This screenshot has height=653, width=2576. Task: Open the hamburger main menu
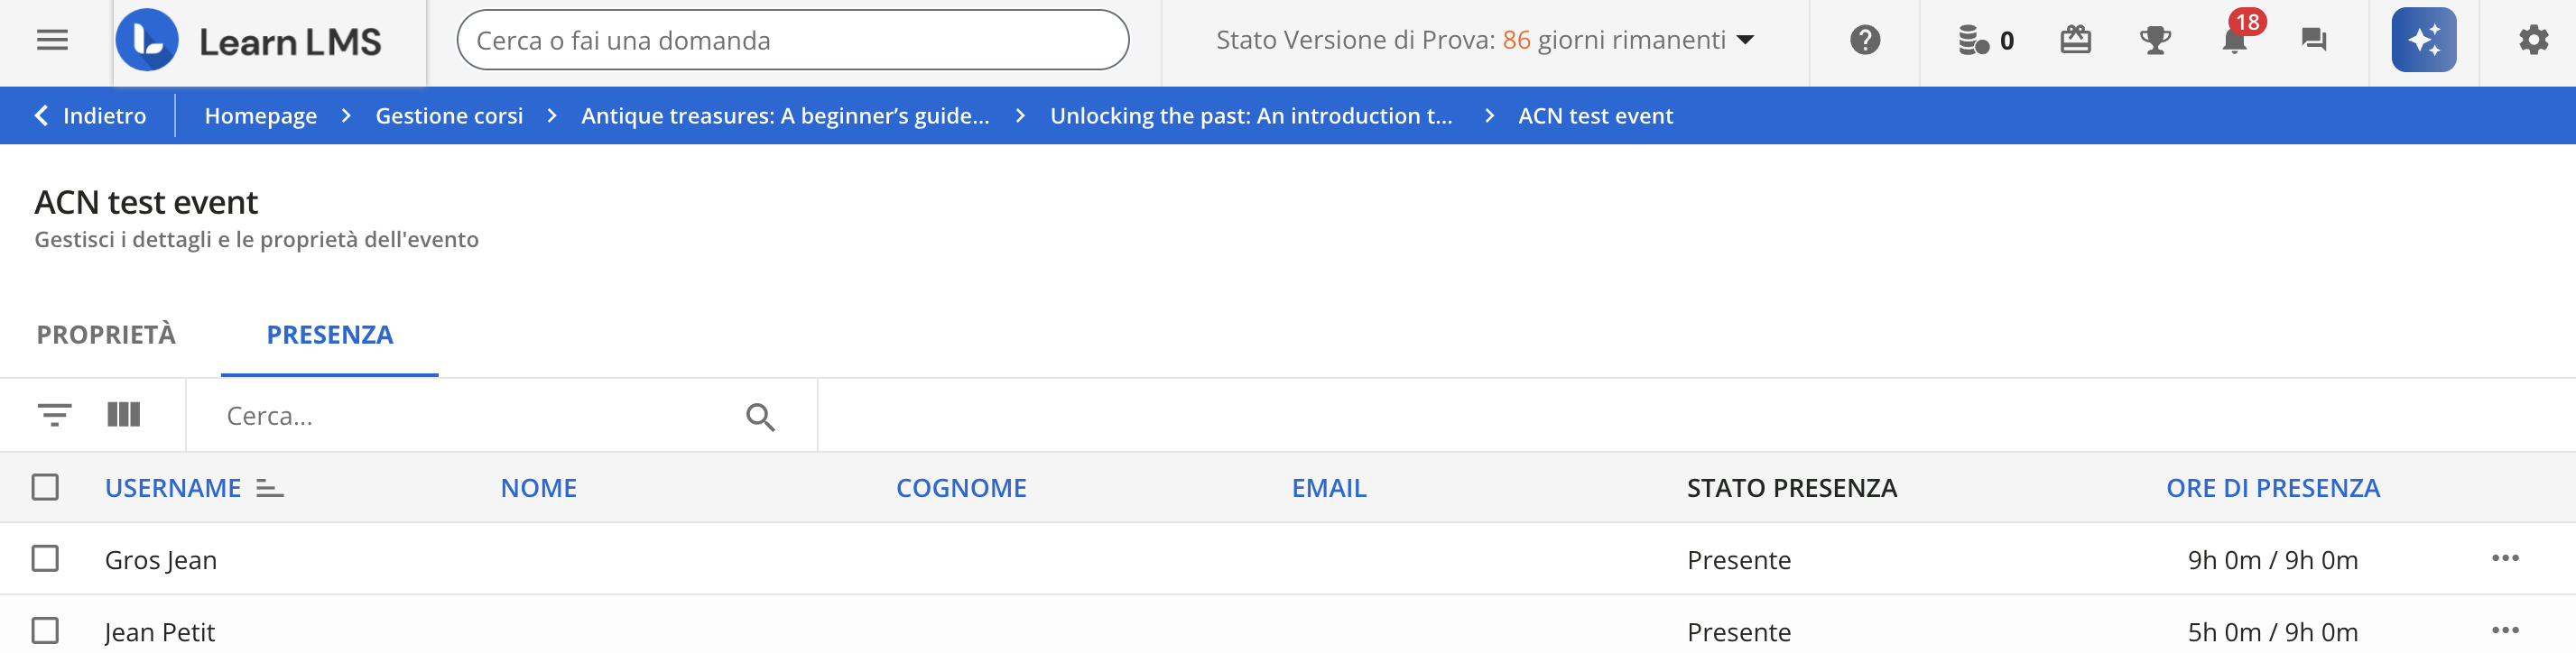pos(52,41)
